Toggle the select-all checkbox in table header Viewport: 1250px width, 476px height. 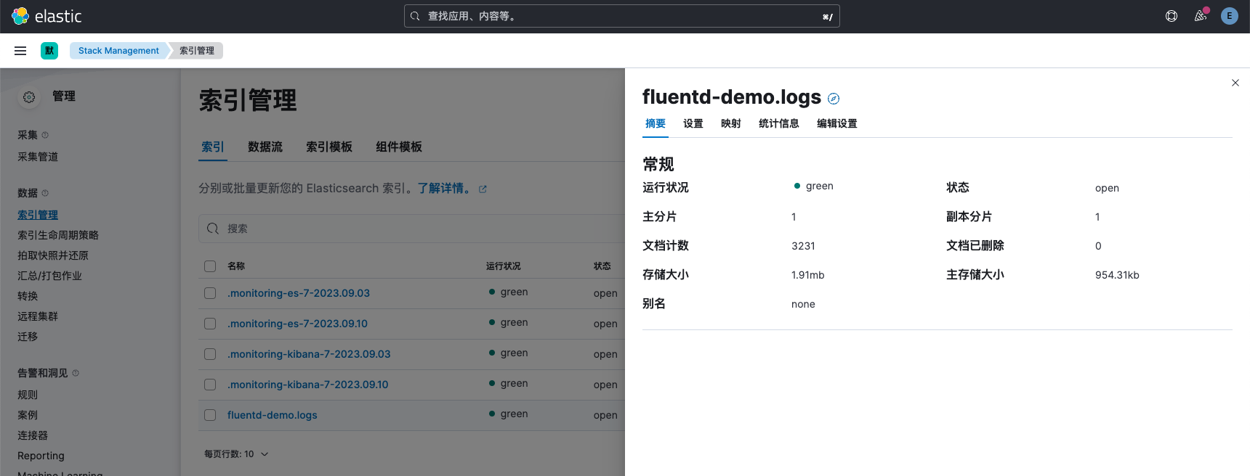210,266
